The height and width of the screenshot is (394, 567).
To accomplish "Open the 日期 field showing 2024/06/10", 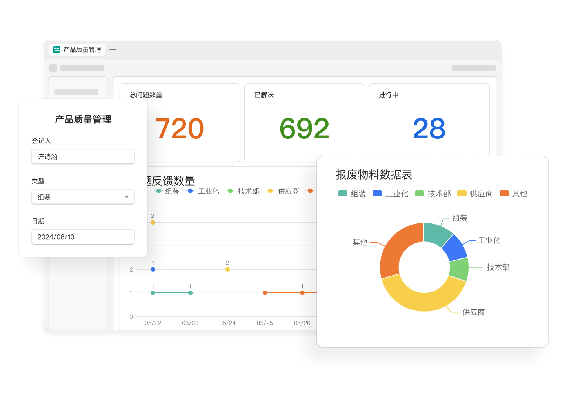I will click(83, 237).
